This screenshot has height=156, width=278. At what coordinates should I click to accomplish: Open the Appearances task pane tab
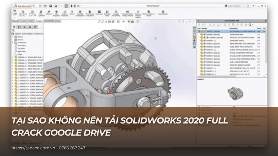tap(194, 41)
